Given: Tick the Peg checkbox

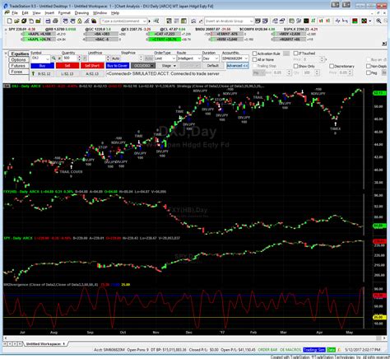Looking at the screenshot, I should point(368,72).
